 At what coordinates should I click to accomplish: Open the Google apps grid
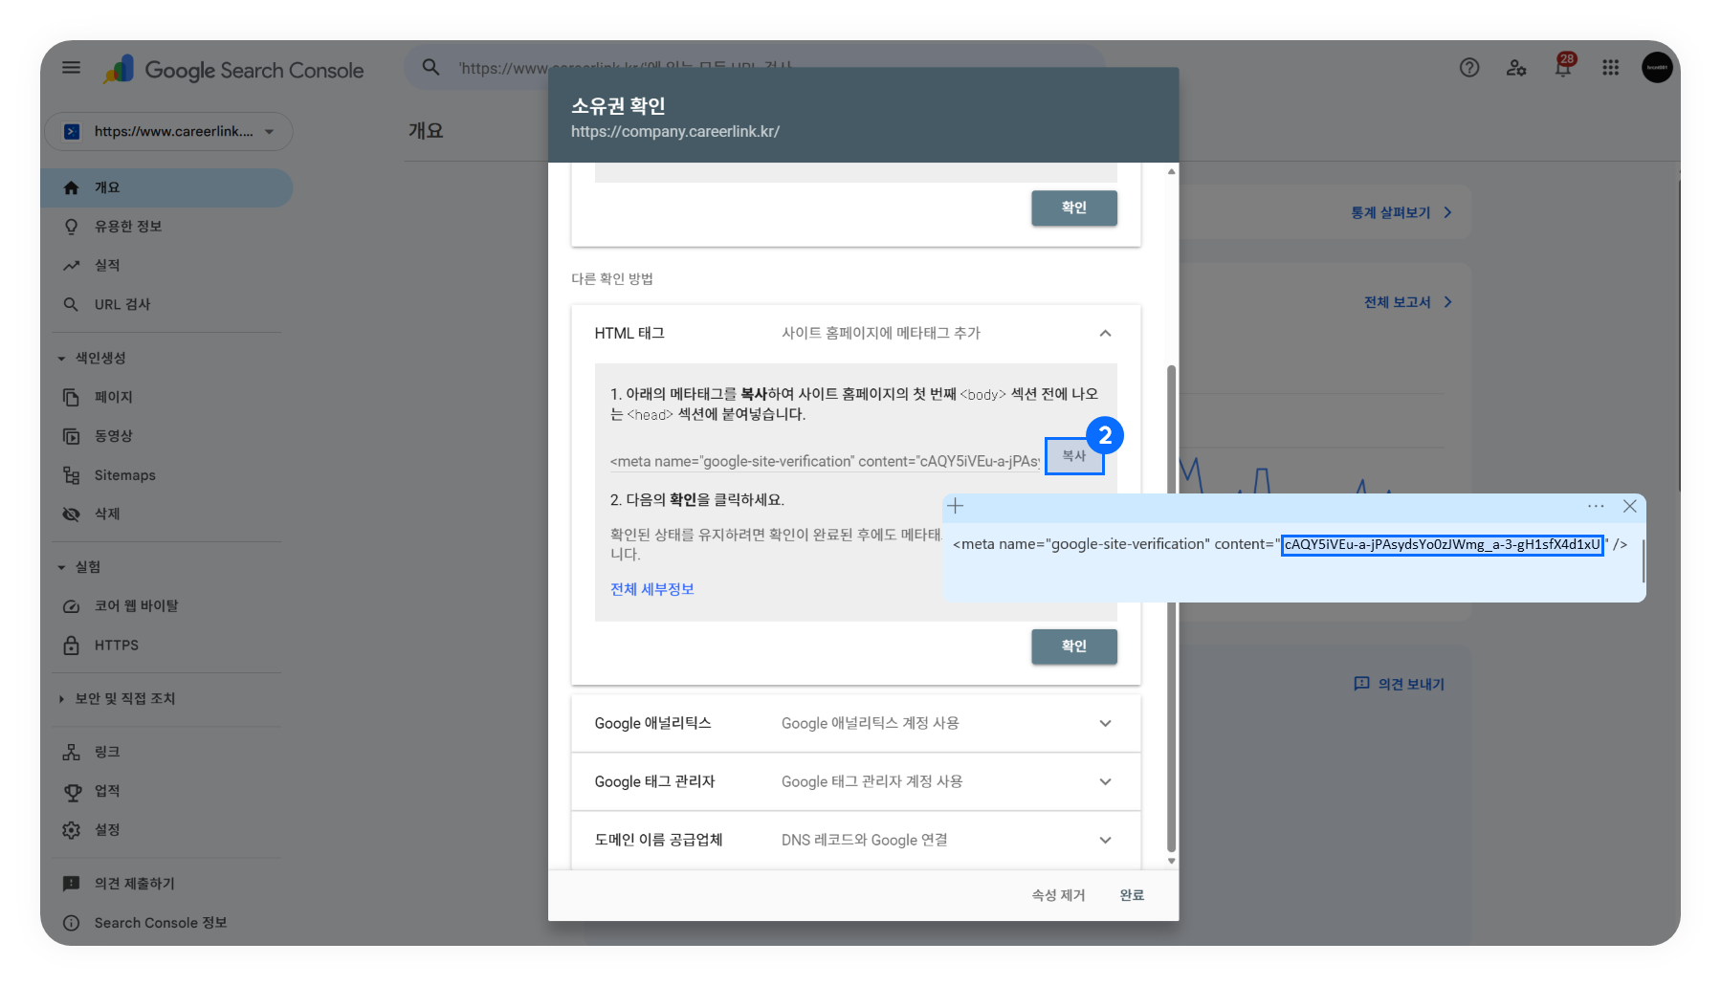(1611, 68)
